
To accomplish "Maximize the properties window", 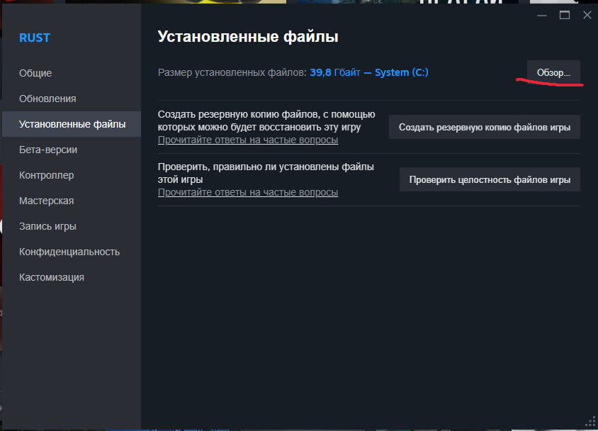I will coord(565,16).
